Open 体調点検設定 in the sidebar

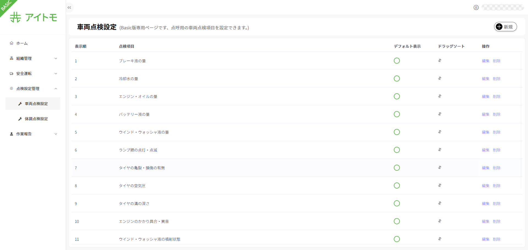[x=36, y=119]
